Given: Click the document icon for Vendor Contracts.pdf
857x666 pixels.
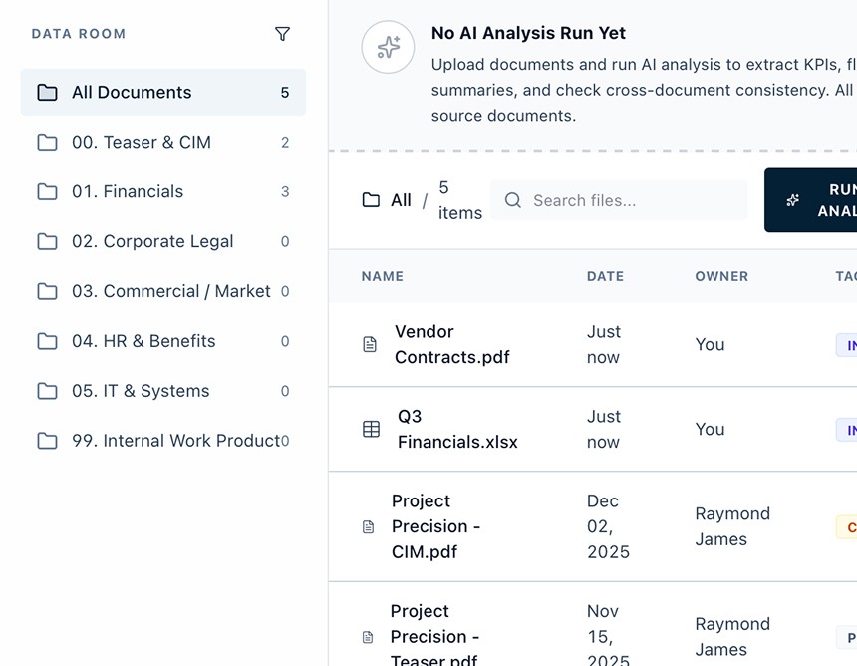Looking at the screenshot, I should (x=370, y=344).
